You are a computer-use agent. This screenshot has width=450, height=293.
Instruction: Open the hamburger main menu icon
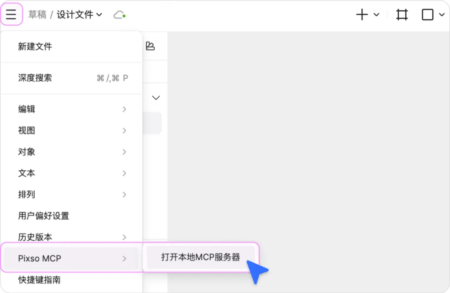11,14
